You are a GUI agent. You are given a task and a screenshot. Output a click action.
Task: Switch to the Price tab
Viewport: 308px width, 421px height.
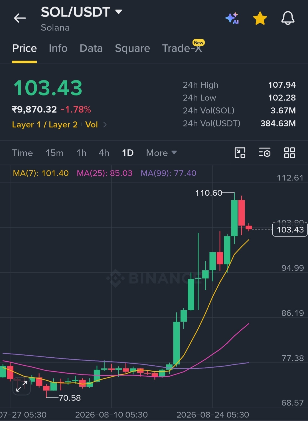tap(25, 48)
